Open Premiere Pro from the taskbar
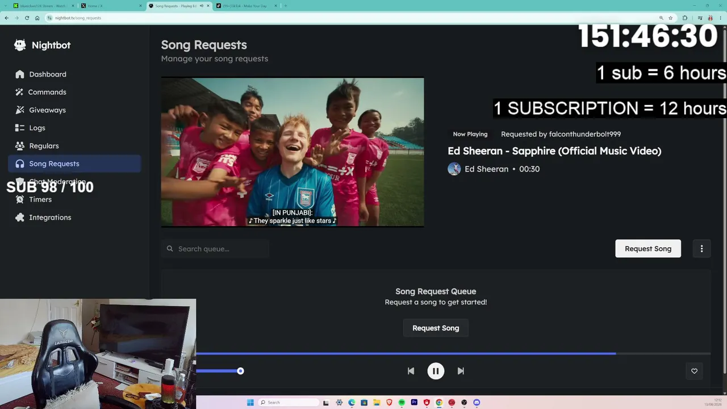This screenshot has height=409, width=727. tap(414, 403)
